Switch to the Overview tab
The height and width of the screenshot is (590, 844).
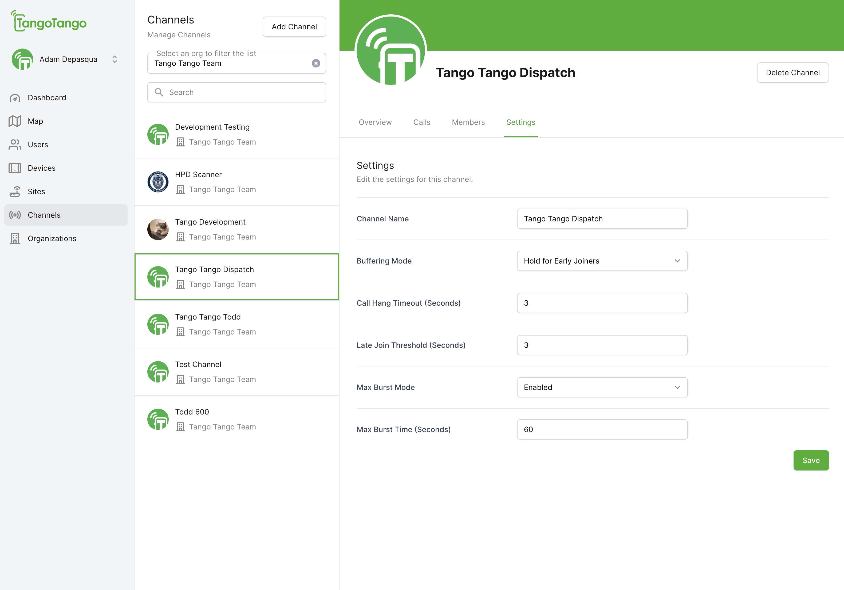click(x=375, y=122)
